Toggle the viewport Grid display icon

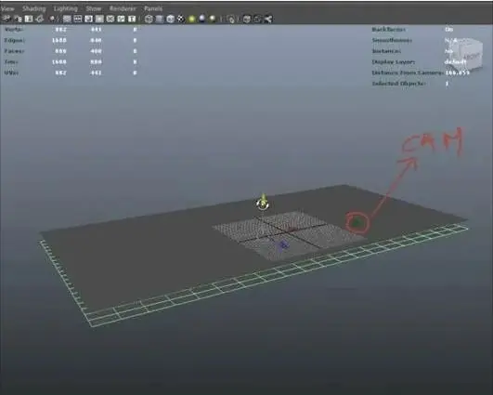67,20
